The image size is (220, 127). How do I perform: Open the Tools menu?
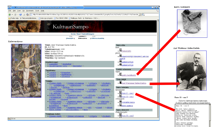(37, 11)
